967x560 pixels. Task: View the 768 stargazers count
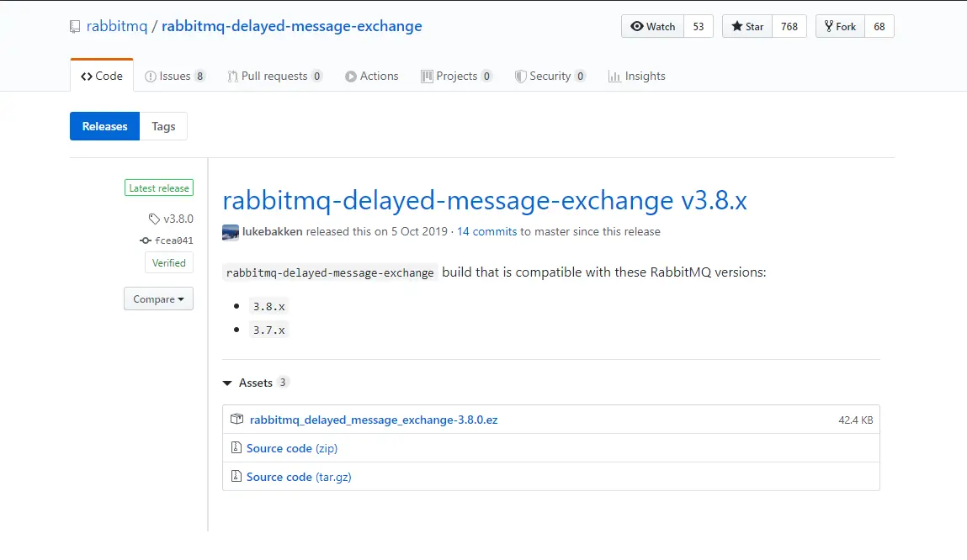click(x=789, y=27)
